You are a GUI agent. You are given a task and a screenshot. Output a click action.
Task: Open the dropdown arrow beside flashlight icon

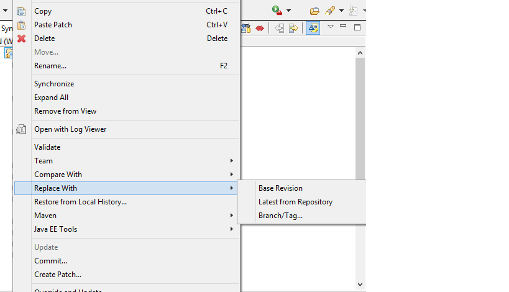pos(341,11)
